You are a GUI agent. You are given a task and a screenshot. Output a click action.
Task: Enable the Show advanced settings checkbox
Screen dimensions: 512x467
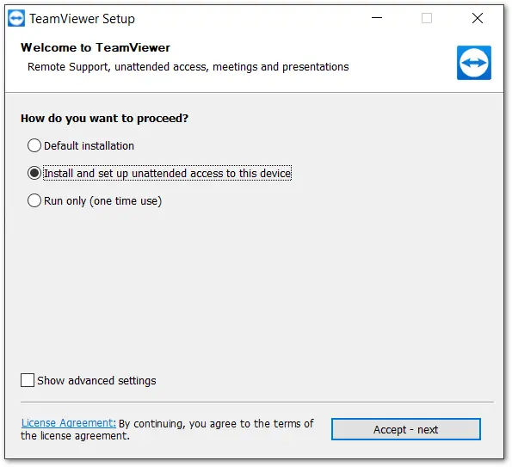click(x=28, y=380)
